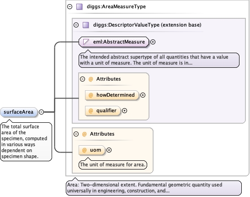Click the 'Area: Two-dimensional extent' annotation
Image resolution: width=250 pixels, height=197 pixels.
[154, 188]
